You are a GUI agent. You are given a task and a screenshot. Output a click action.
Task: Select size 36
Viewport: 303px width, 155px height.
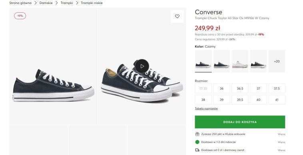pos(221,88)
